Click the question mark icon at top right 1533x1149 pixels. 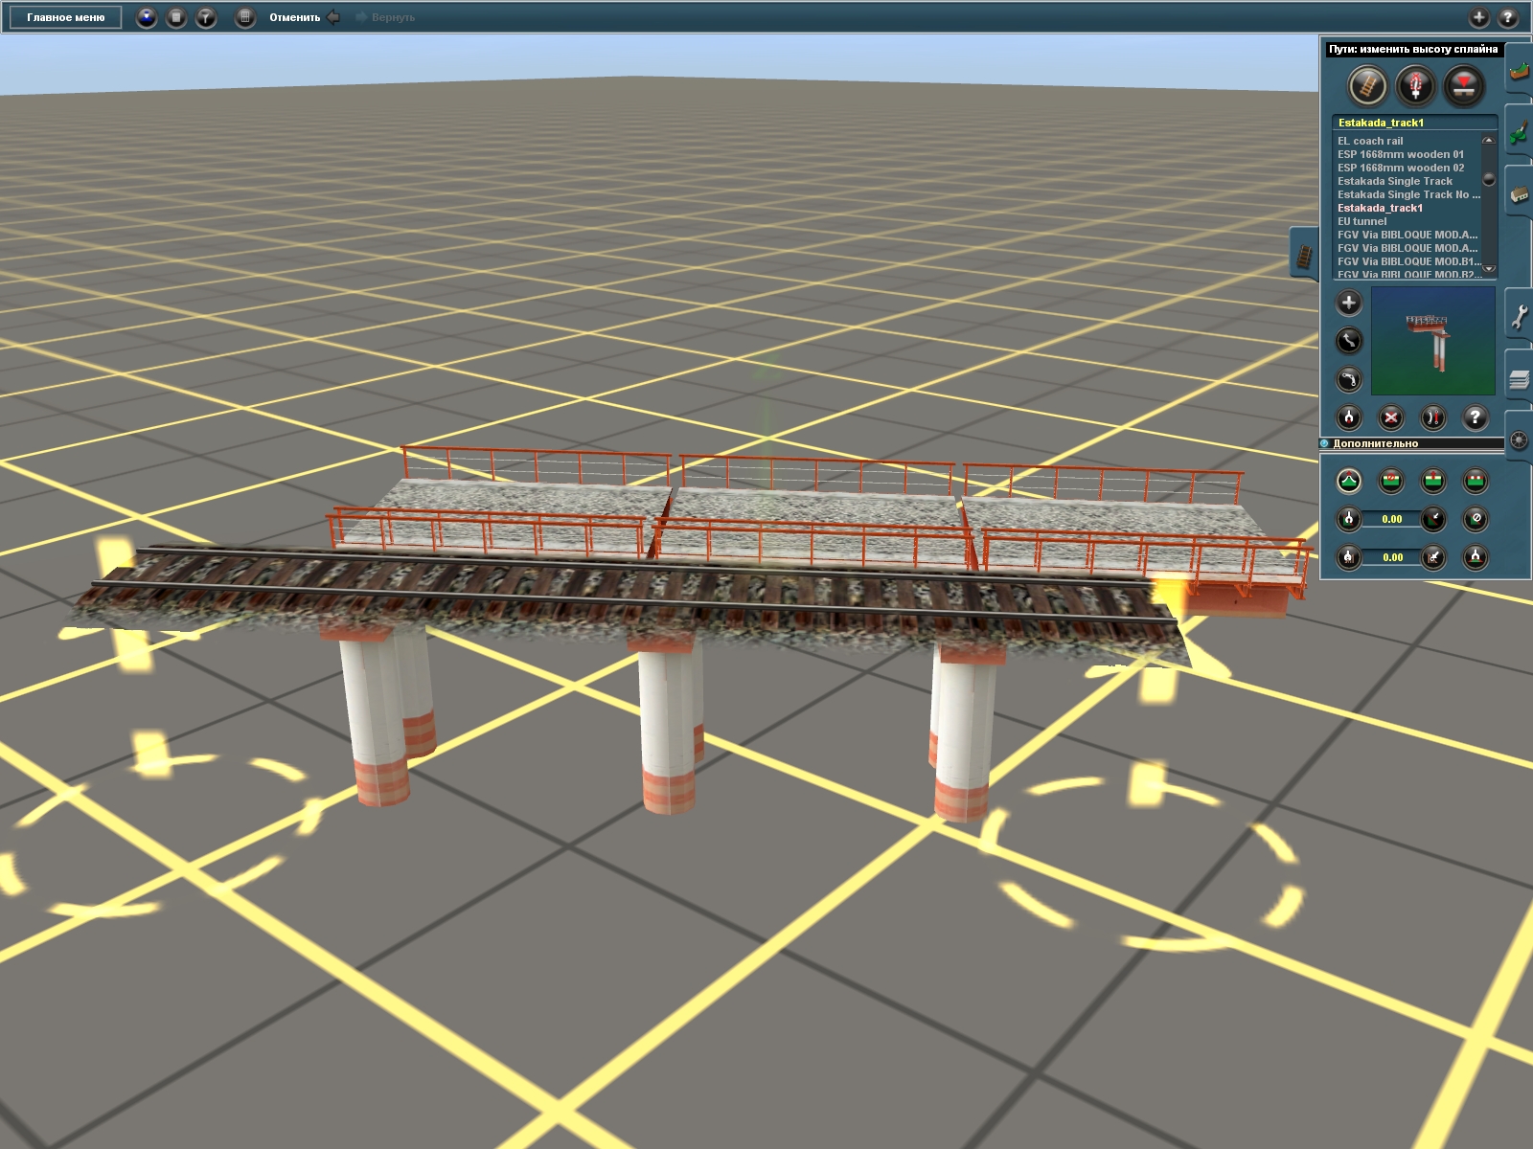(x=1508, y=17)
